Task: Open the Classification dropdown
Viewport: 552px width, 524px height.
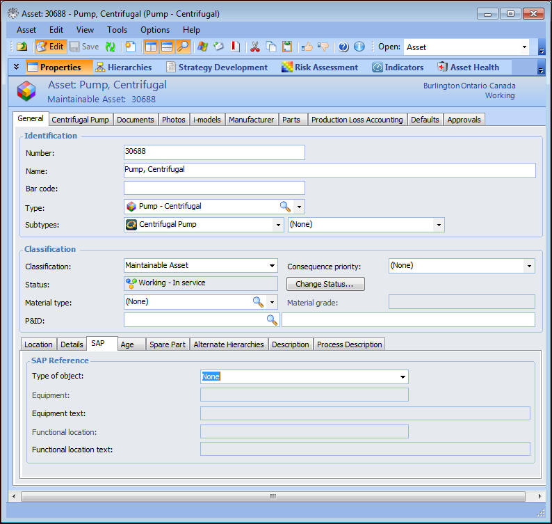Action: pos(272,266)
